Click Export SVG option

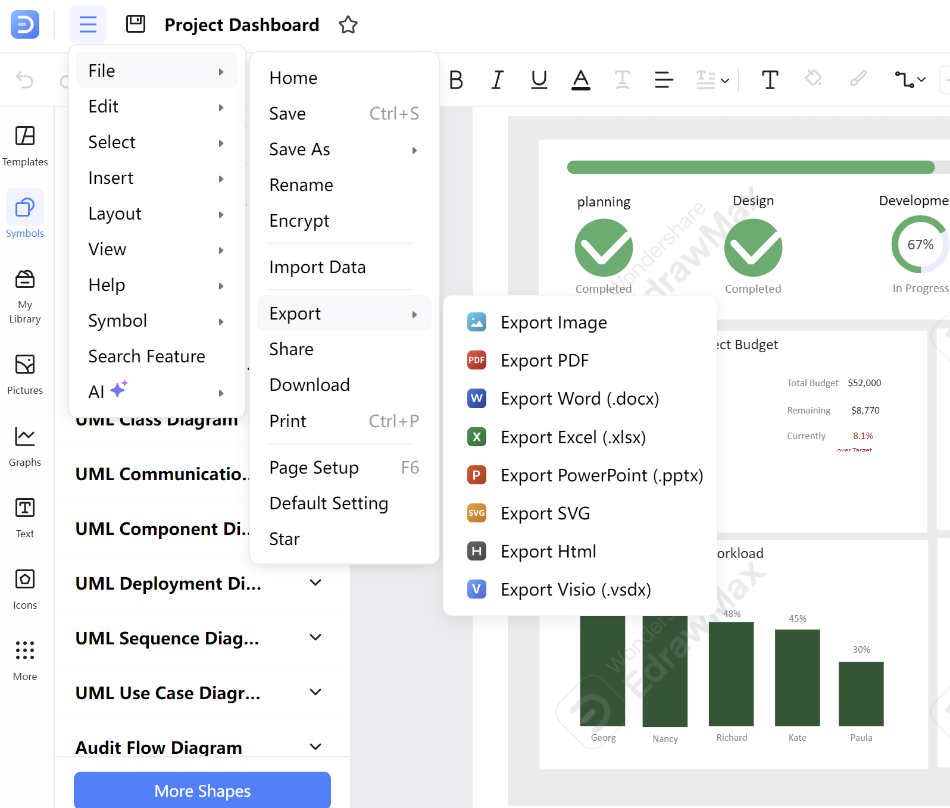click(x=580, y=513)
